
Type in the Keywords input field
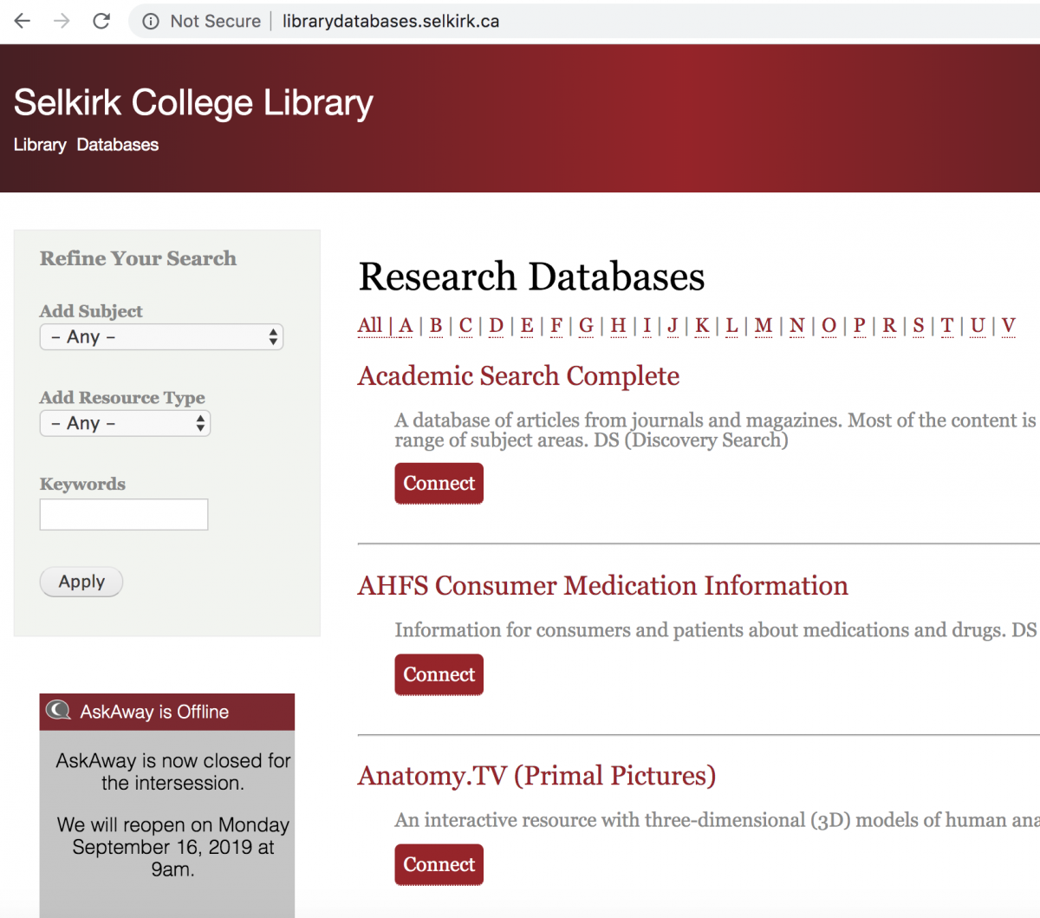[124, 514]
